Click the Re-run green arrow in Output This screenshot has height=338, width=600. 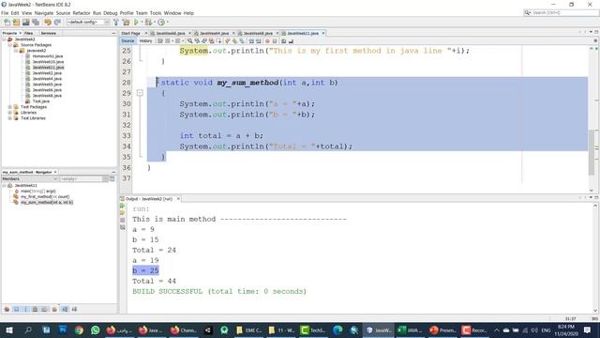coord(123,206)
